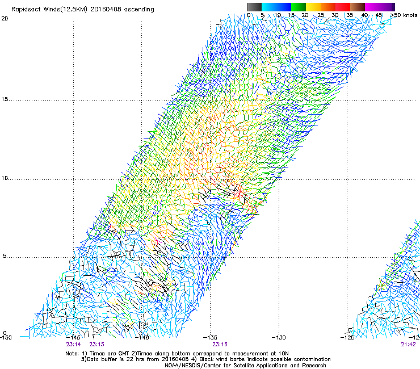This screenshot has height=369, width=420.
Task: Click the gray 0-5 knots legend swatch
Action: tap(254, 7)
